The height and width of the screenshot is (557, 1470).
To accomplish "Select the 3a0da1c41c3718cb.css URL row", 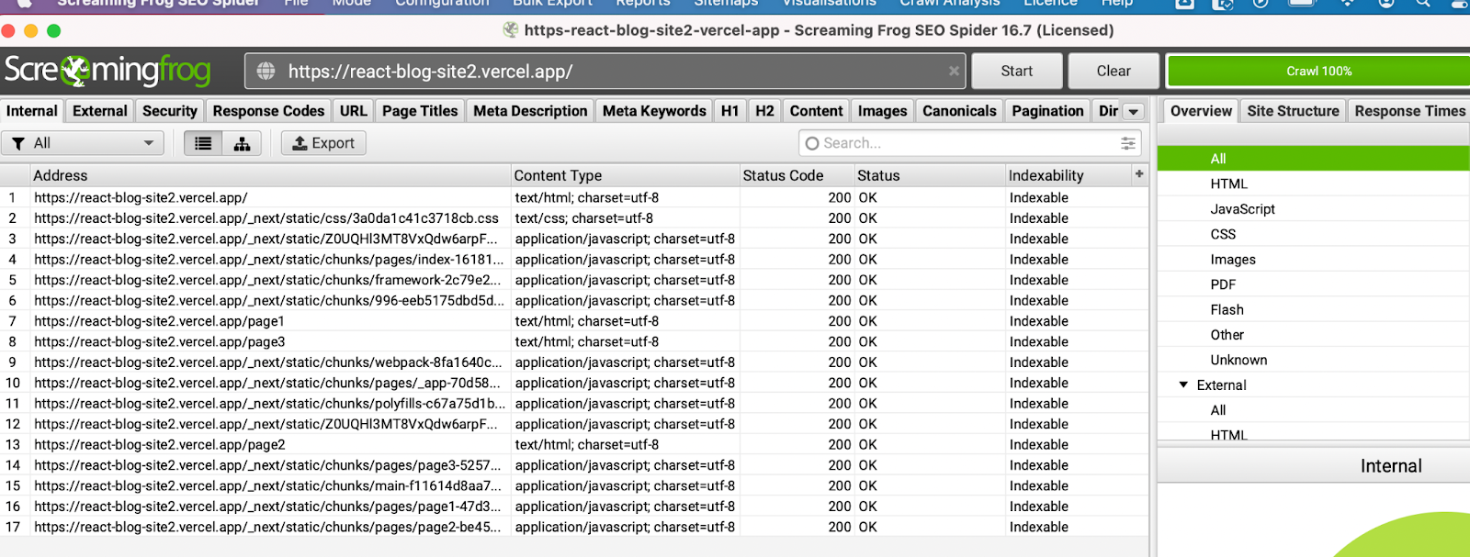I will tap(574, 218).
